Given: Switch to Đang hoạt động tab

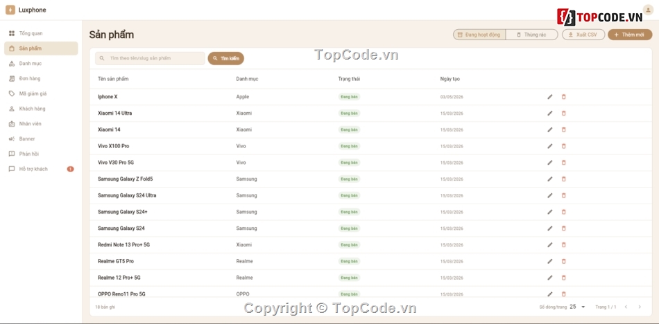Looking at the screenshot, I should tap(479, 35).
